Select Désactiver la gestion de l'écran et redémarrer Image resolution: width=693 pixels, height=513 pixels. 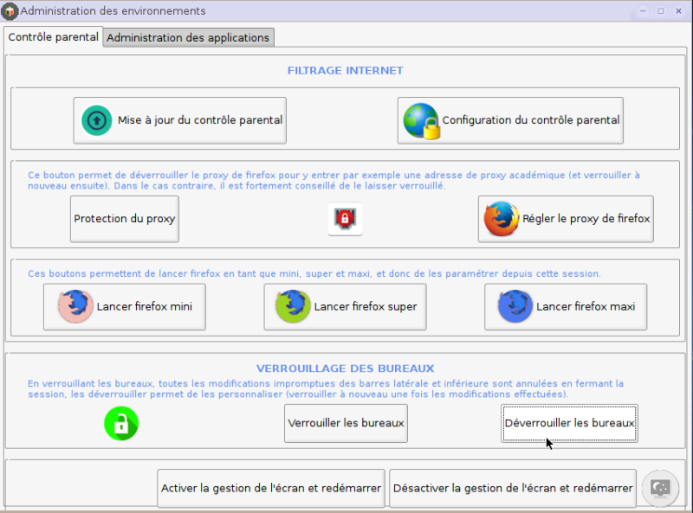[x=513, y=488]
